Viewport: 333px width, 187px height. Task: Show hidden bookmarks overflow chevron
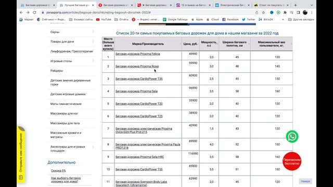pyautogui.click(x=283, y=20)
